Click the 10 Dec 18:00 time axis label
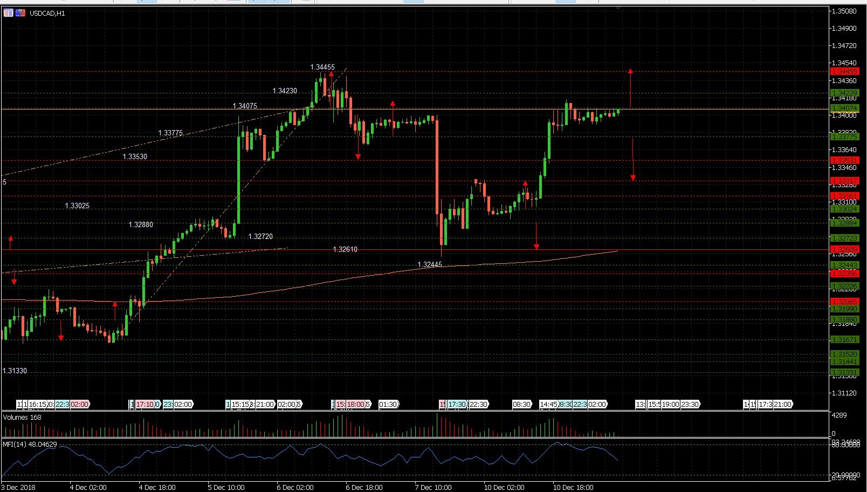The image size is (867, 492). point(573,487)
